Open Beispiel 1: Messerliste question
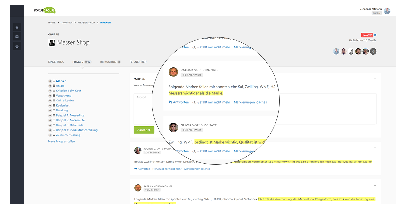The width and height of the screenshot is (406, 209). (70, 115)
